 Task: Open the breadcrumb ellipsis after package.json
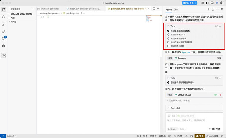click(84, 13)
